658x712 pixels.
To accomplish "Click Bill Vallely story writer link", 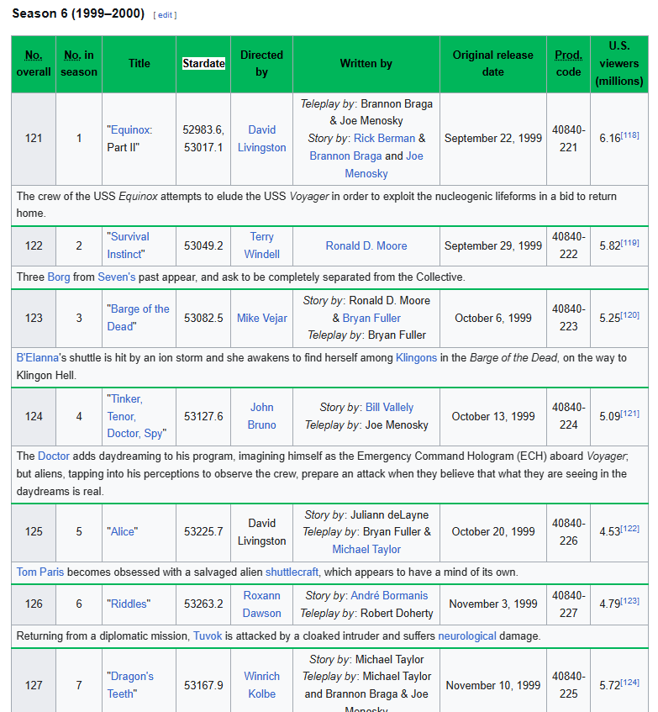I will 389,408.
